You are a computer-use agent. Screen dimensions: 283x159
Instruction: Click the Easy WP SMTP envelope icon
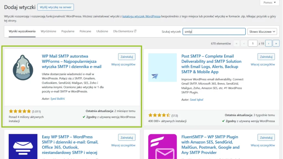pos(23,146)
